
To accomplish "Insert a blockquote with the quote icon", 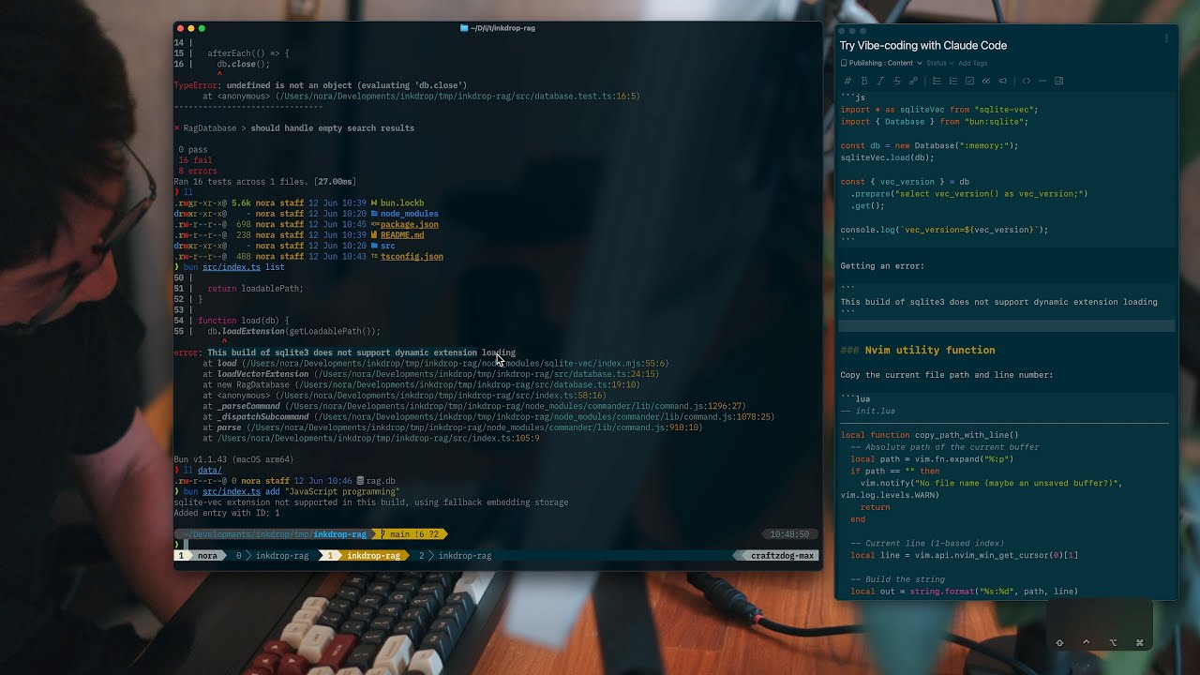I will (986, 81).
